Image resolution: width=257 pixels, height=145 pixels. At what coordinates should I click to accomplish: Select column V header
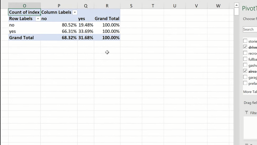[x=196, y=6]
